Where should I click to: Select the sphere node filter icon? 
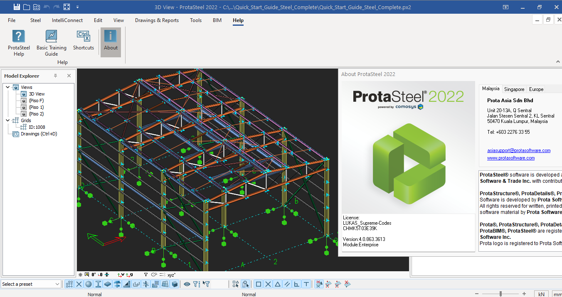point(89,284)
